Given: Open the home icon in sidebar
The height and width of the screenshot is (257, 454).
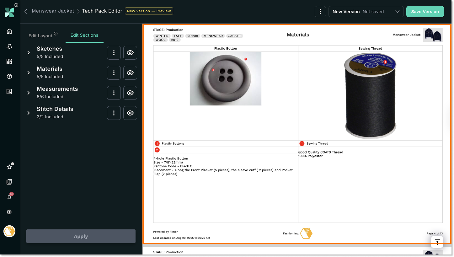Looking at the screenshot, I should click(x=9, y=31).
